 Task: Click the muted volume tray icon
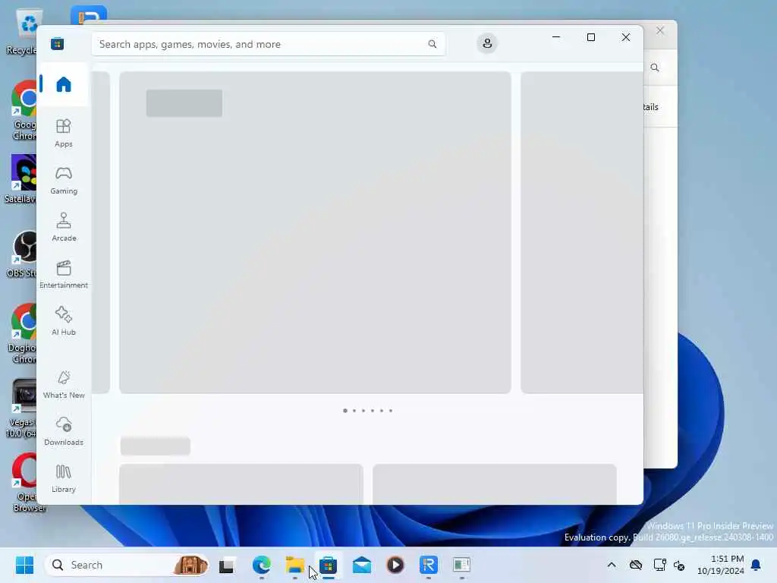[679, 565]
